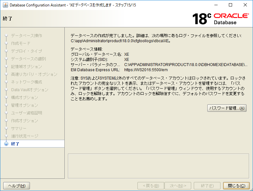Viewport: 253px width, 191px height.
Task: Click the データベース情報 heading
Action: click(x=87, y=49)
